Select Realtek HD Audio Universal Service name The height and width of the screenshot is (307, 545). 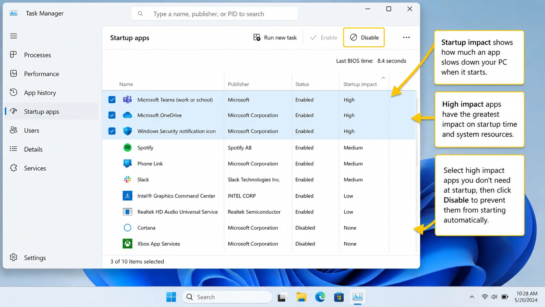[178, 212]
